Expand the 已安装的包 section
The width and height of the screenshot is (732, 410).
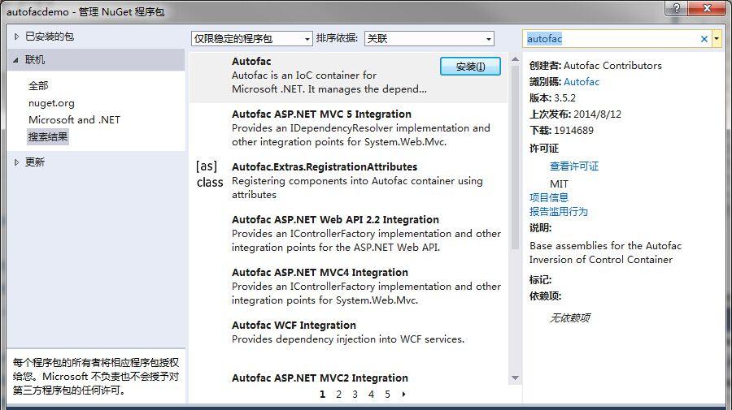(x=16, y=37)
